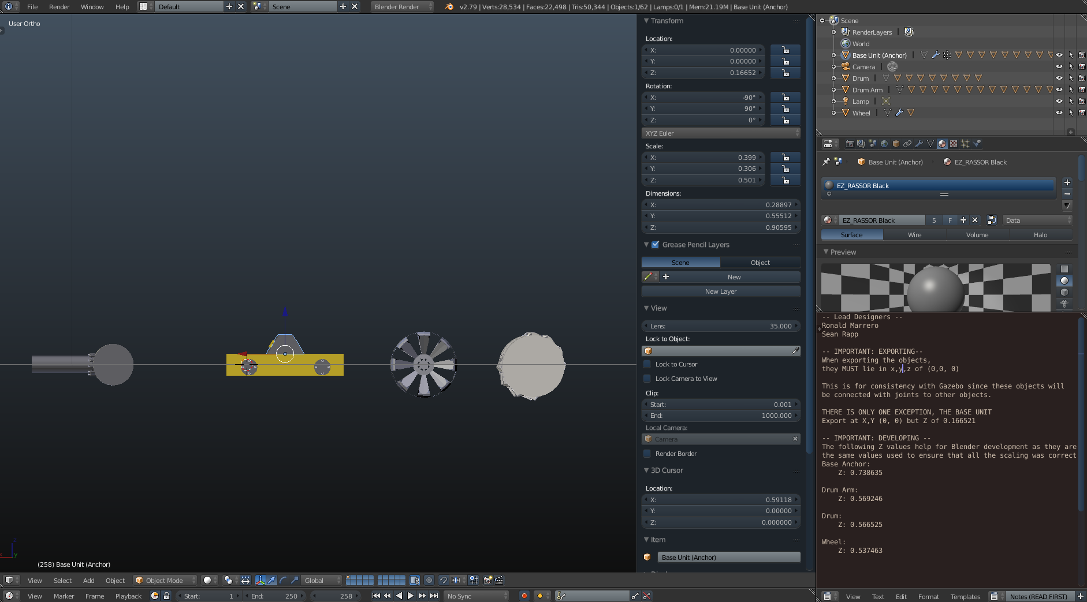Toggle material node tree icon

tap(992, 220)
